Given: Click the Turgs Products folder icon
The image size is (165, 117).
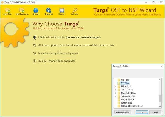Looking at the screenshot, I should pos(119,99).
